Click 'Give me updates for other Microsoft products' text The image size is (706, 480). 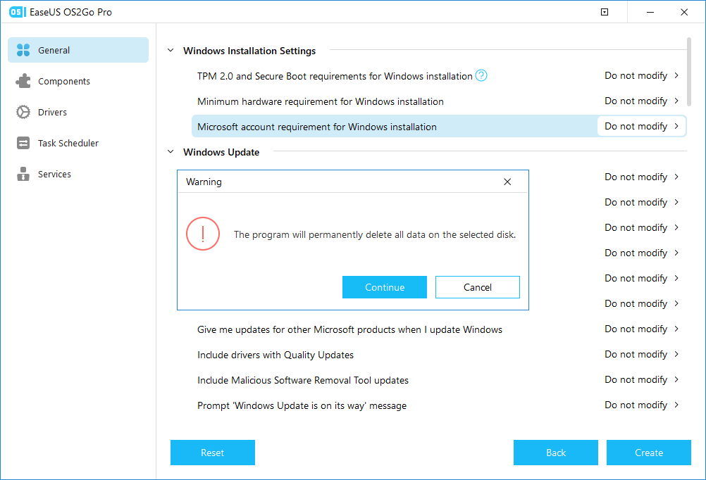350,330
